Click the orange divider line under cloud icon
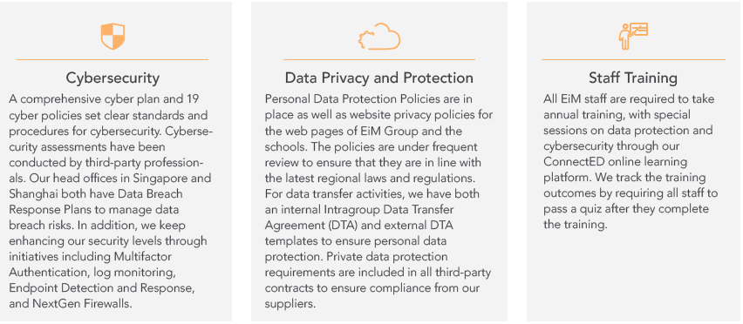 click(379, 59)
